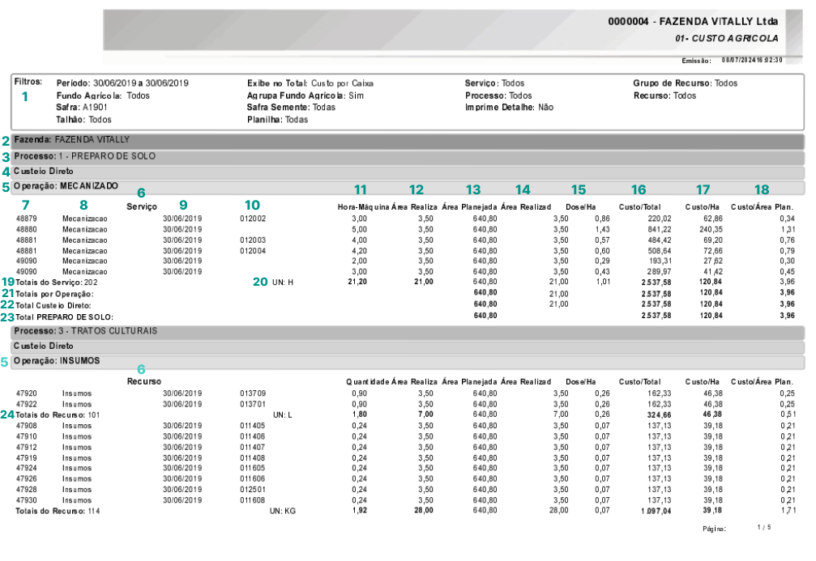
Task: Select 'Totais do Serviço: 202' row label
Action: [x=56, y=283]
